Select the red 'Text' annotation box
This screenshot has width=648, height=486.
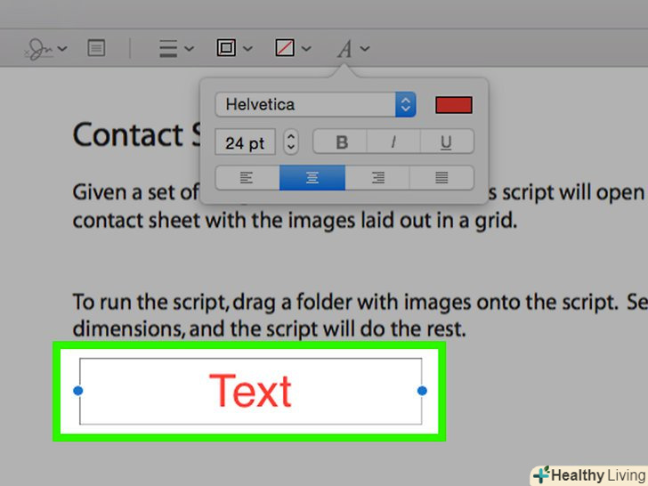pyautogui.click(x=250, y=392)
